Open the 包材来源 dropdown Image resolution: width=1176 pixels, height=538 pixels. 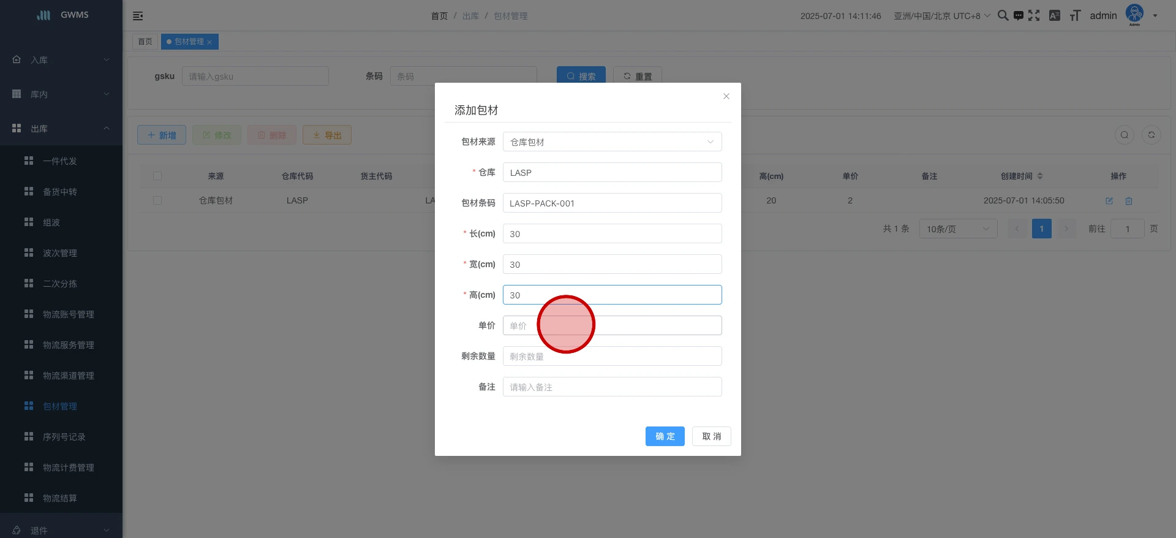tap(612, 142)
